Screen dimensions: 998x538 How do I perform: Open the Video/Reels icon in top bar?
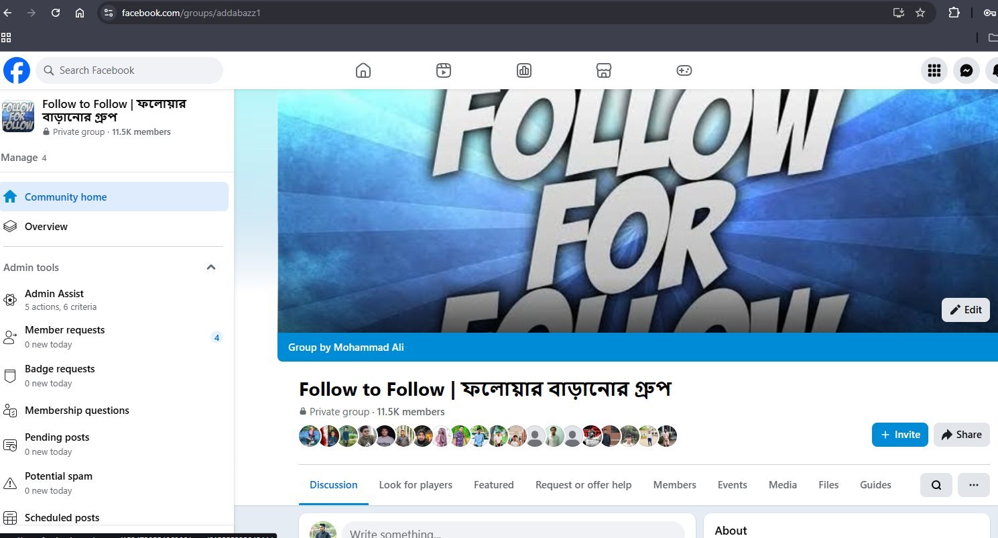pos(443,70)
